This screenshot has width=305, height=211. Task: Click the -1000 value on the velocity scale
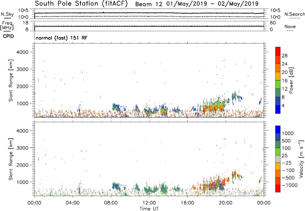click(x=290, y=185)
